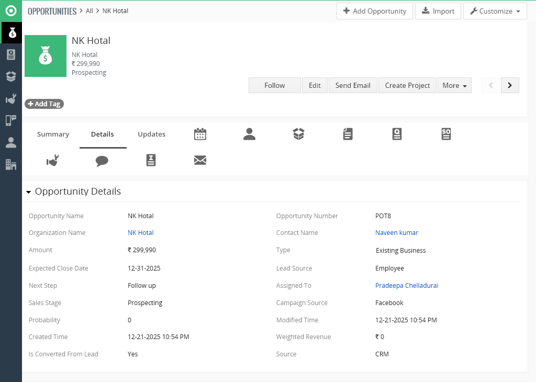The width and height of the screenshot is (536, 382).
Task: Open the Services wrench-hand tab icon
Action: tap(53, 160)
